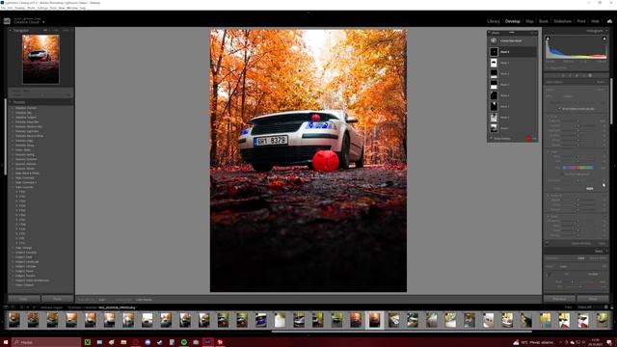Toggle the highlight clipping indicator in histogram
The width and height of the screenshot is (617, 347).
point(604,39)
